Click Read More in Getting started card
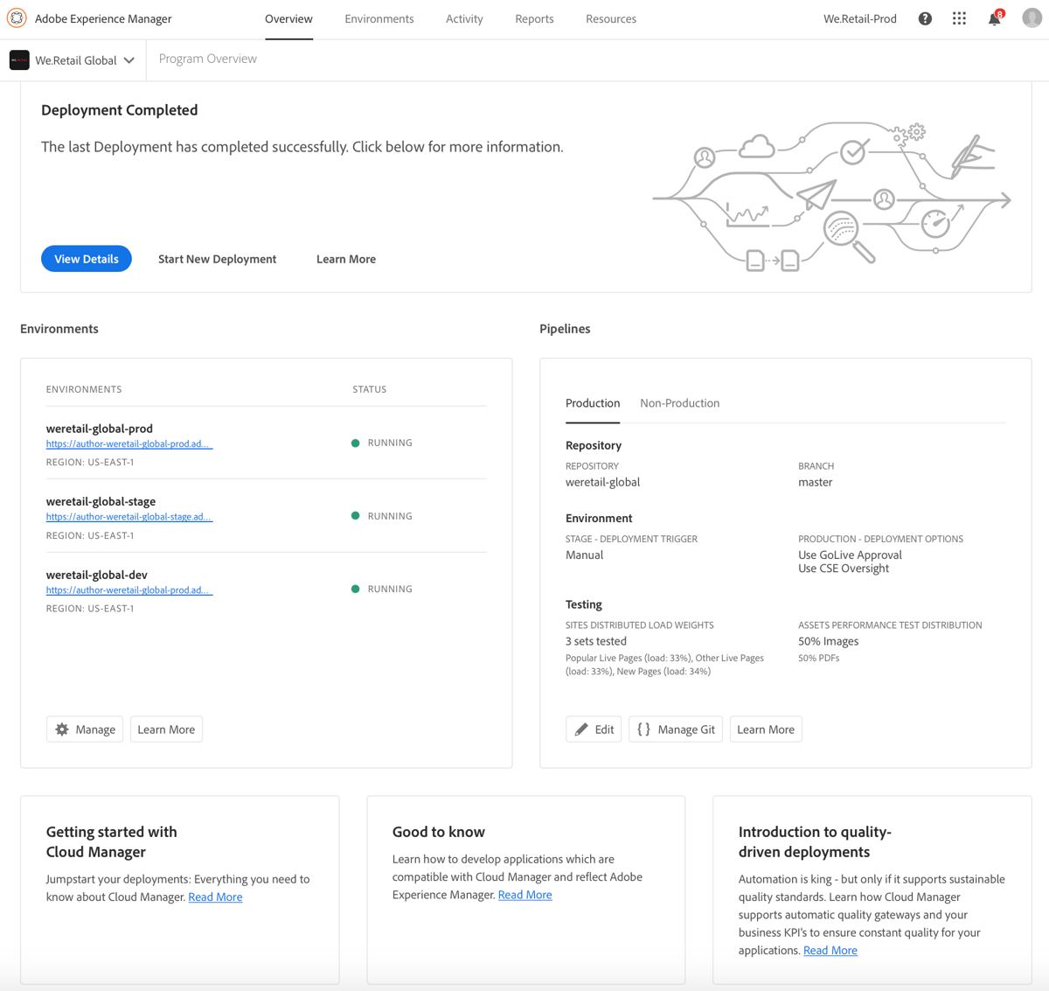This screenshot has width=1049, height=991. point(215,897)
